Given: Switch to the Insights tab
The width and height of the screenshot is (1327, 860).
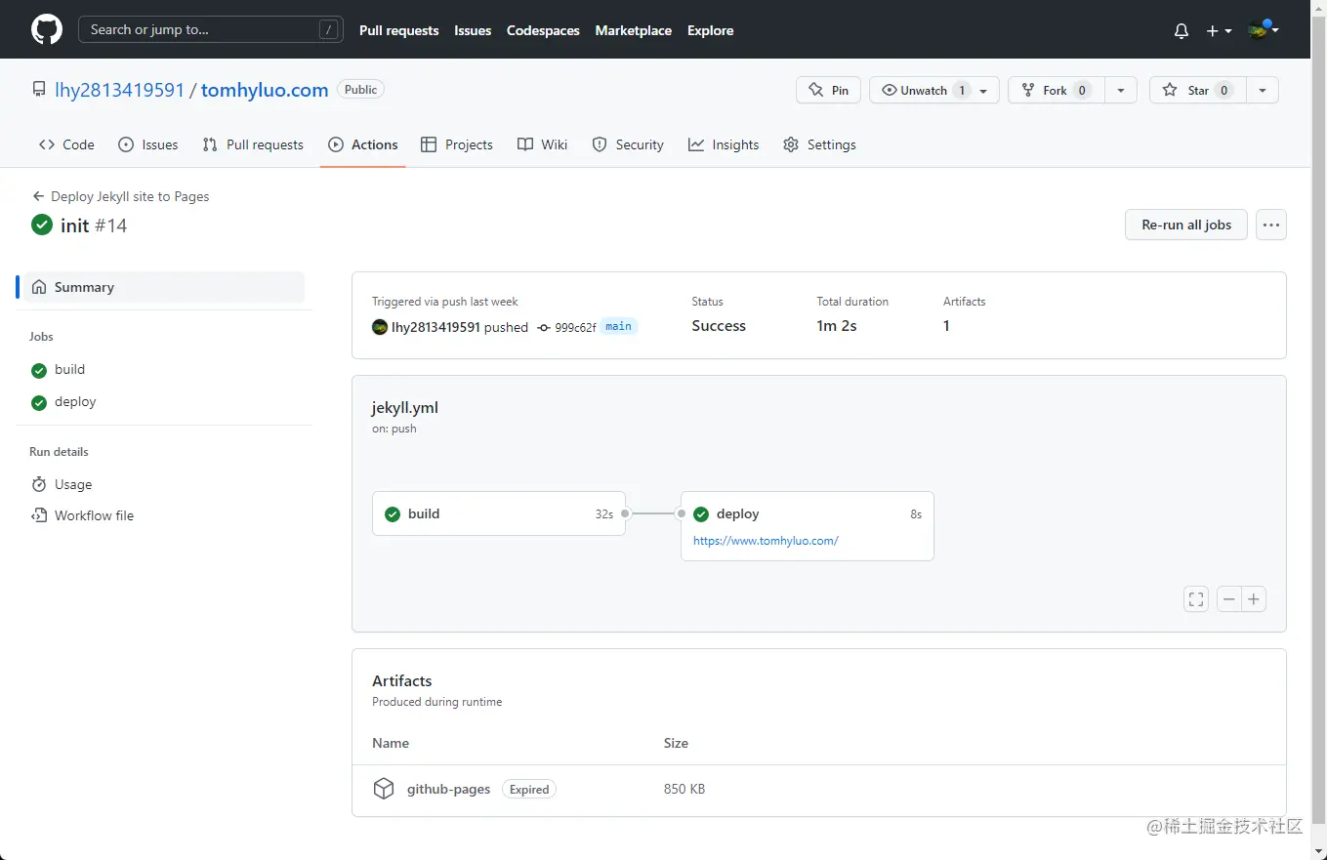Looking at the screenshot, I should coord(724,144).
